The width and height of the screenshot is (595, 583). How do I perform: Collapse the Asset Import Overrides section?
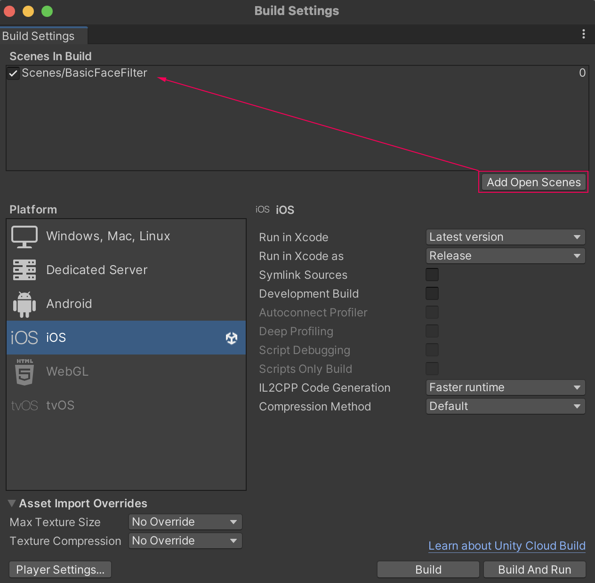pos(12,504)
